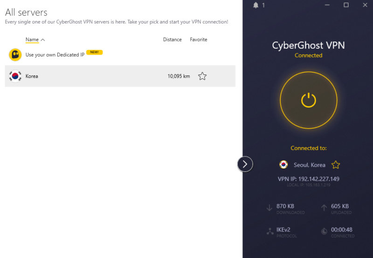Minimize the CyberGhost window
Viewport: 373px width, 258px height.
tap(327, 5)
